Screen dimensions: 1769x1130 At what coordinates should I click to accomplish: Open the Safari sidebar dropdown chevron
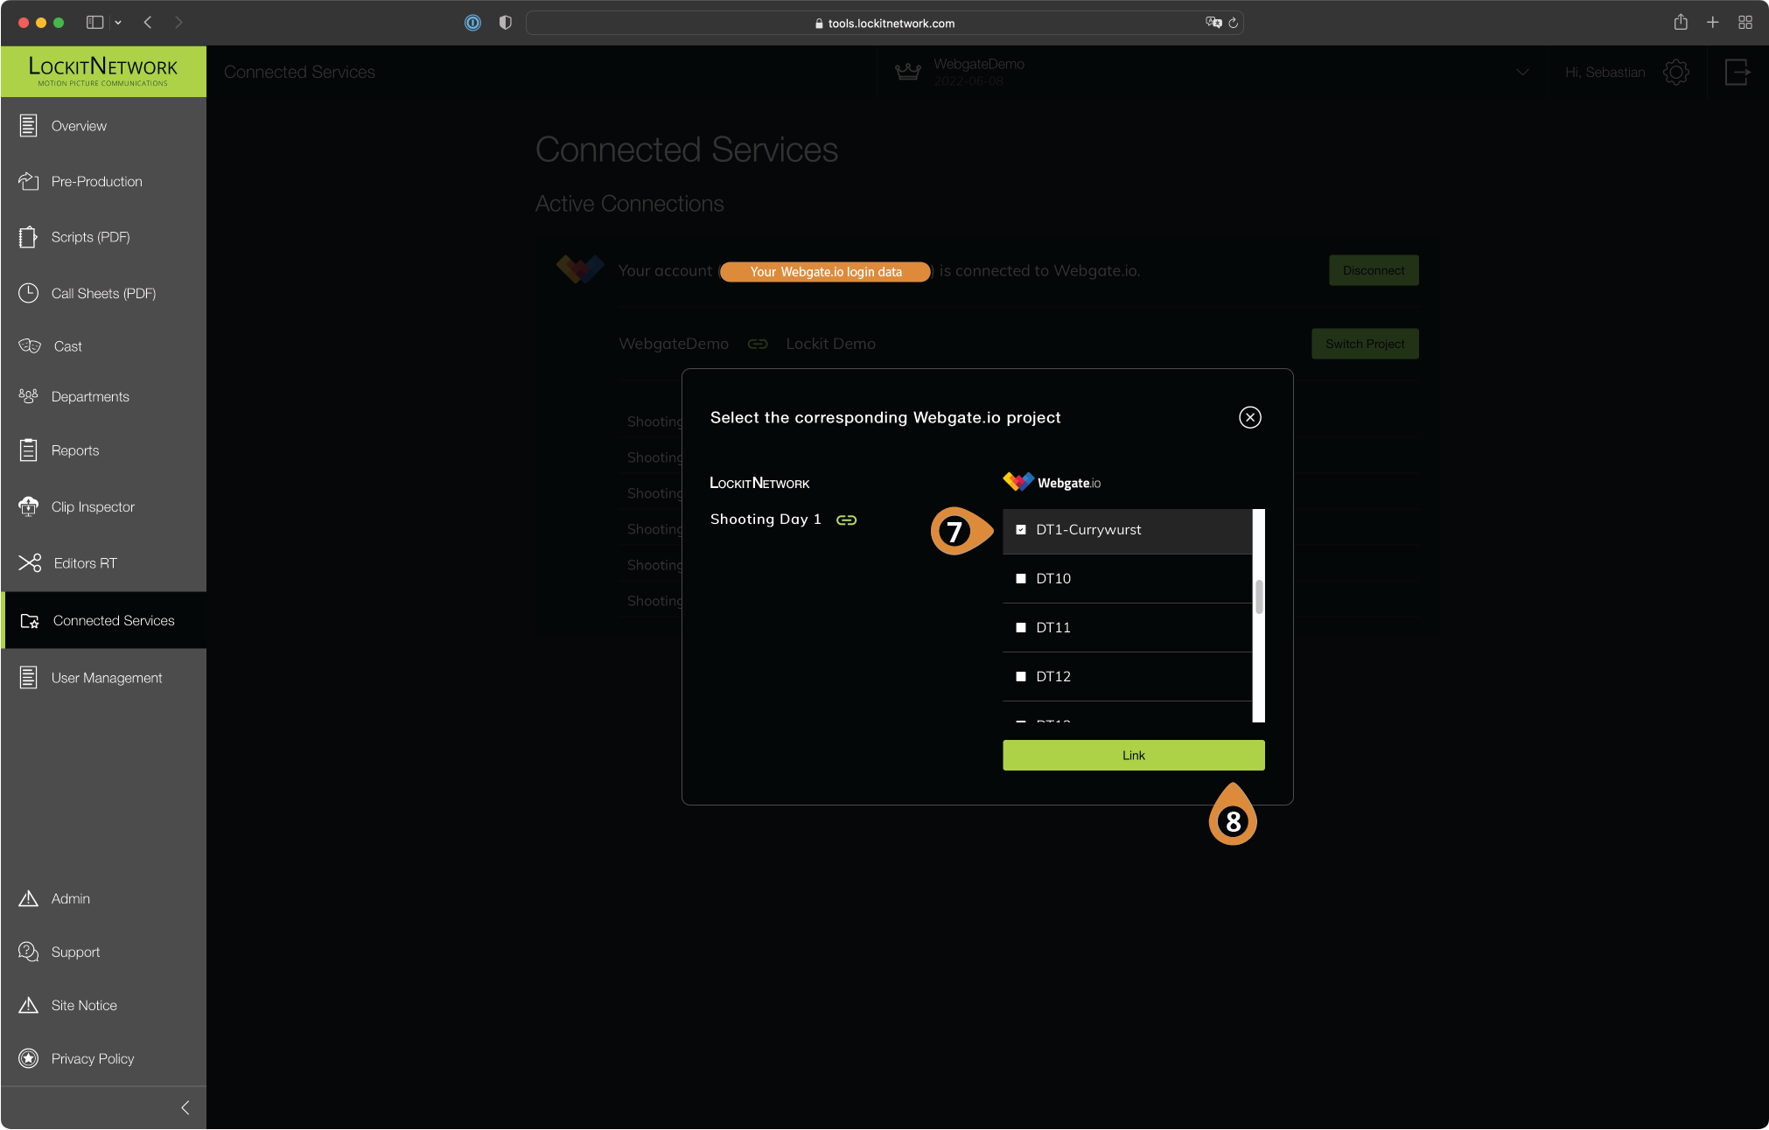[118, 23]
